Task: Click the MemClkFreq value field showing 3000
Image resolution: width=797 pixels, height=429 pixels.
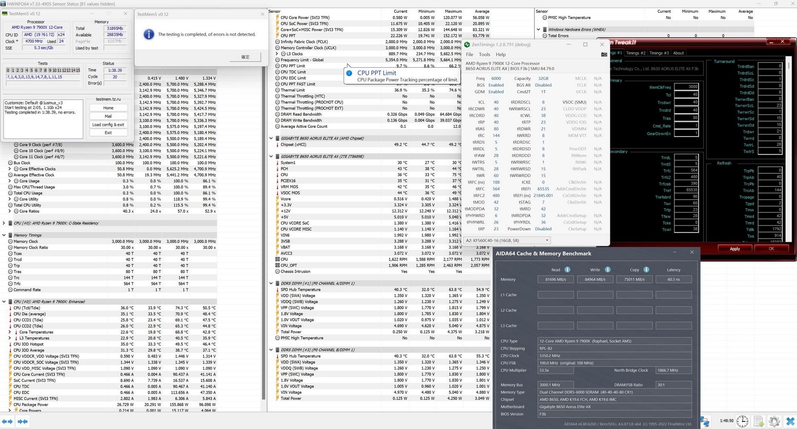Action: (686, 87)
